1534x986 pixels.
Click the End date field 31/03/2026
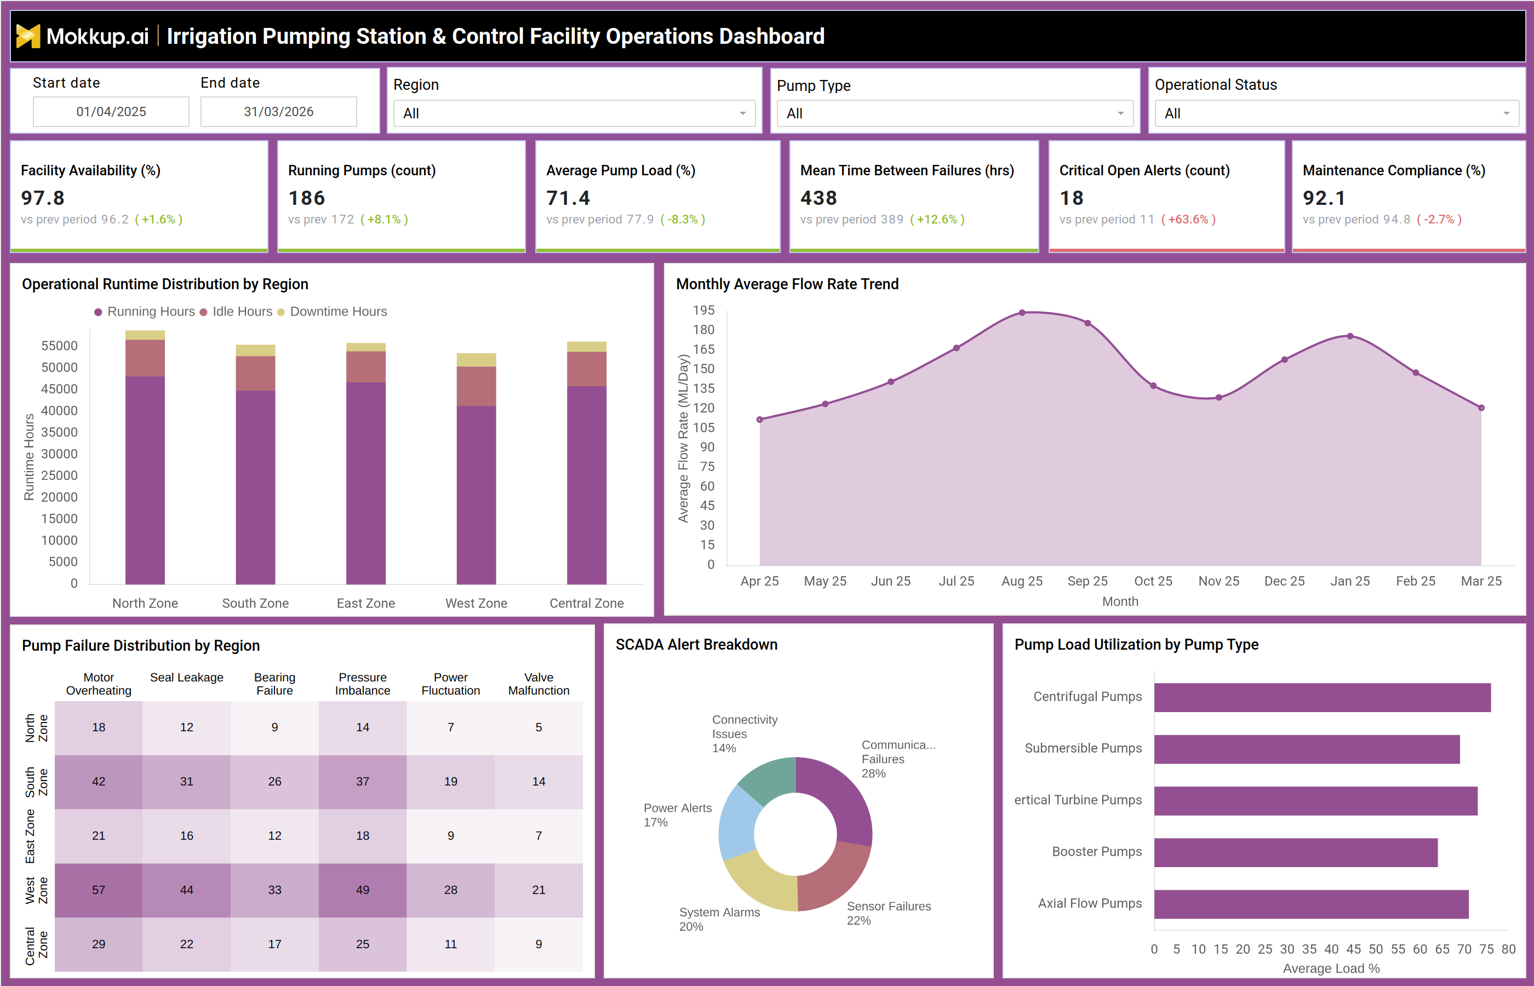click(278, 111)
